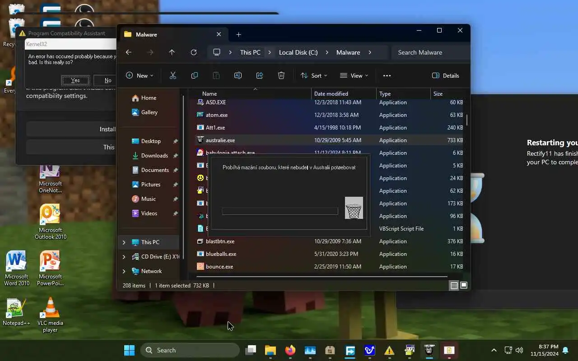Viewport: 578px width, 361px height.
Task: Open the View dropdown menu
Action: tap(354, 75)
